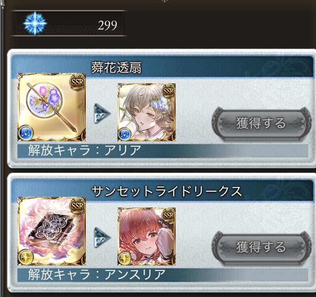Click light element icon on book weapon

pos(26,257)
